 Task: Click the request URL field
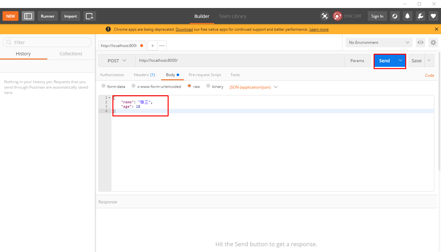(240, 60)
